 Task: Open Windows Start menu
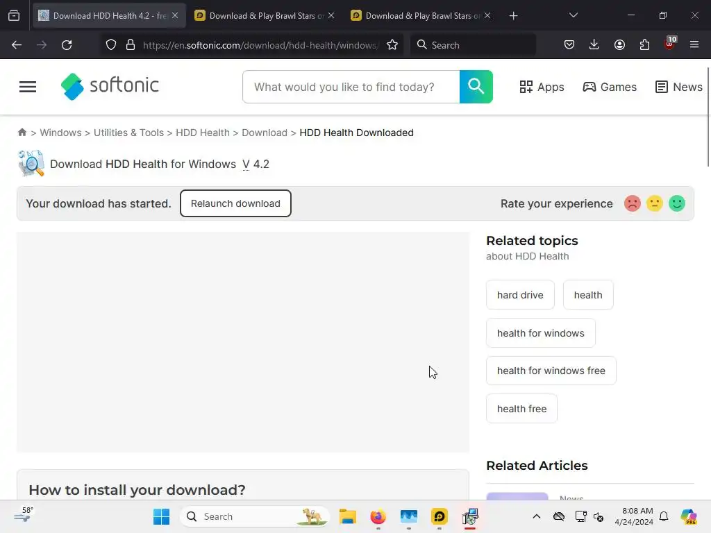(x=161, y=516)
